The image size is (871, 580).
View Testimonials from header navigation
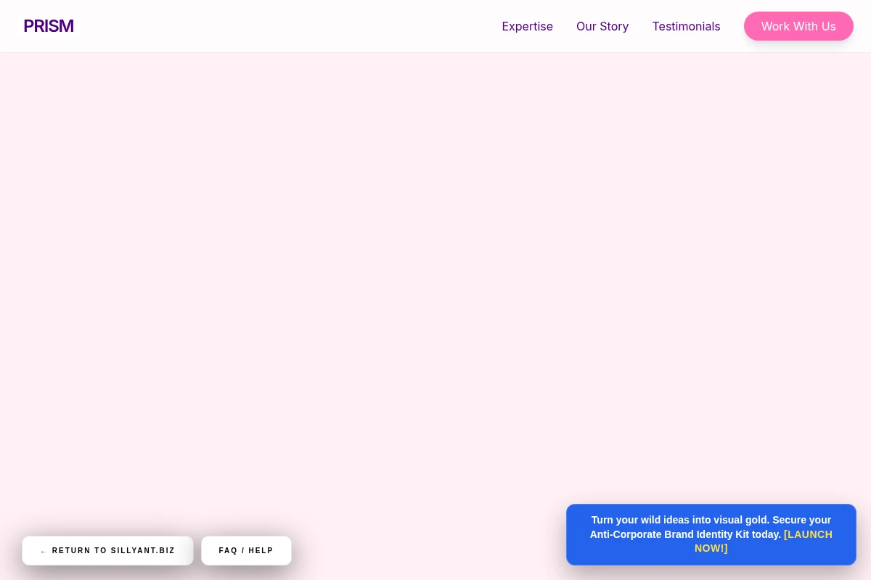coord(686,26)
